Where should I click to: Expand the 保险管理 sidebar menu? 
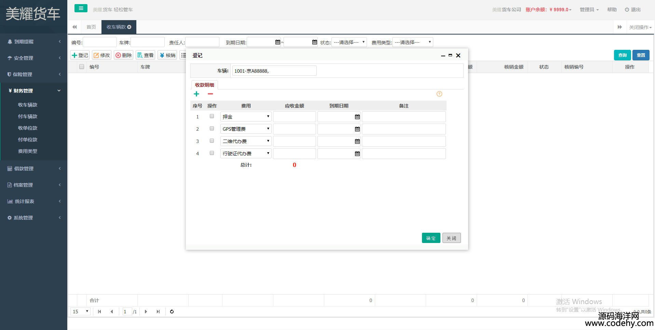coord(33,74)
